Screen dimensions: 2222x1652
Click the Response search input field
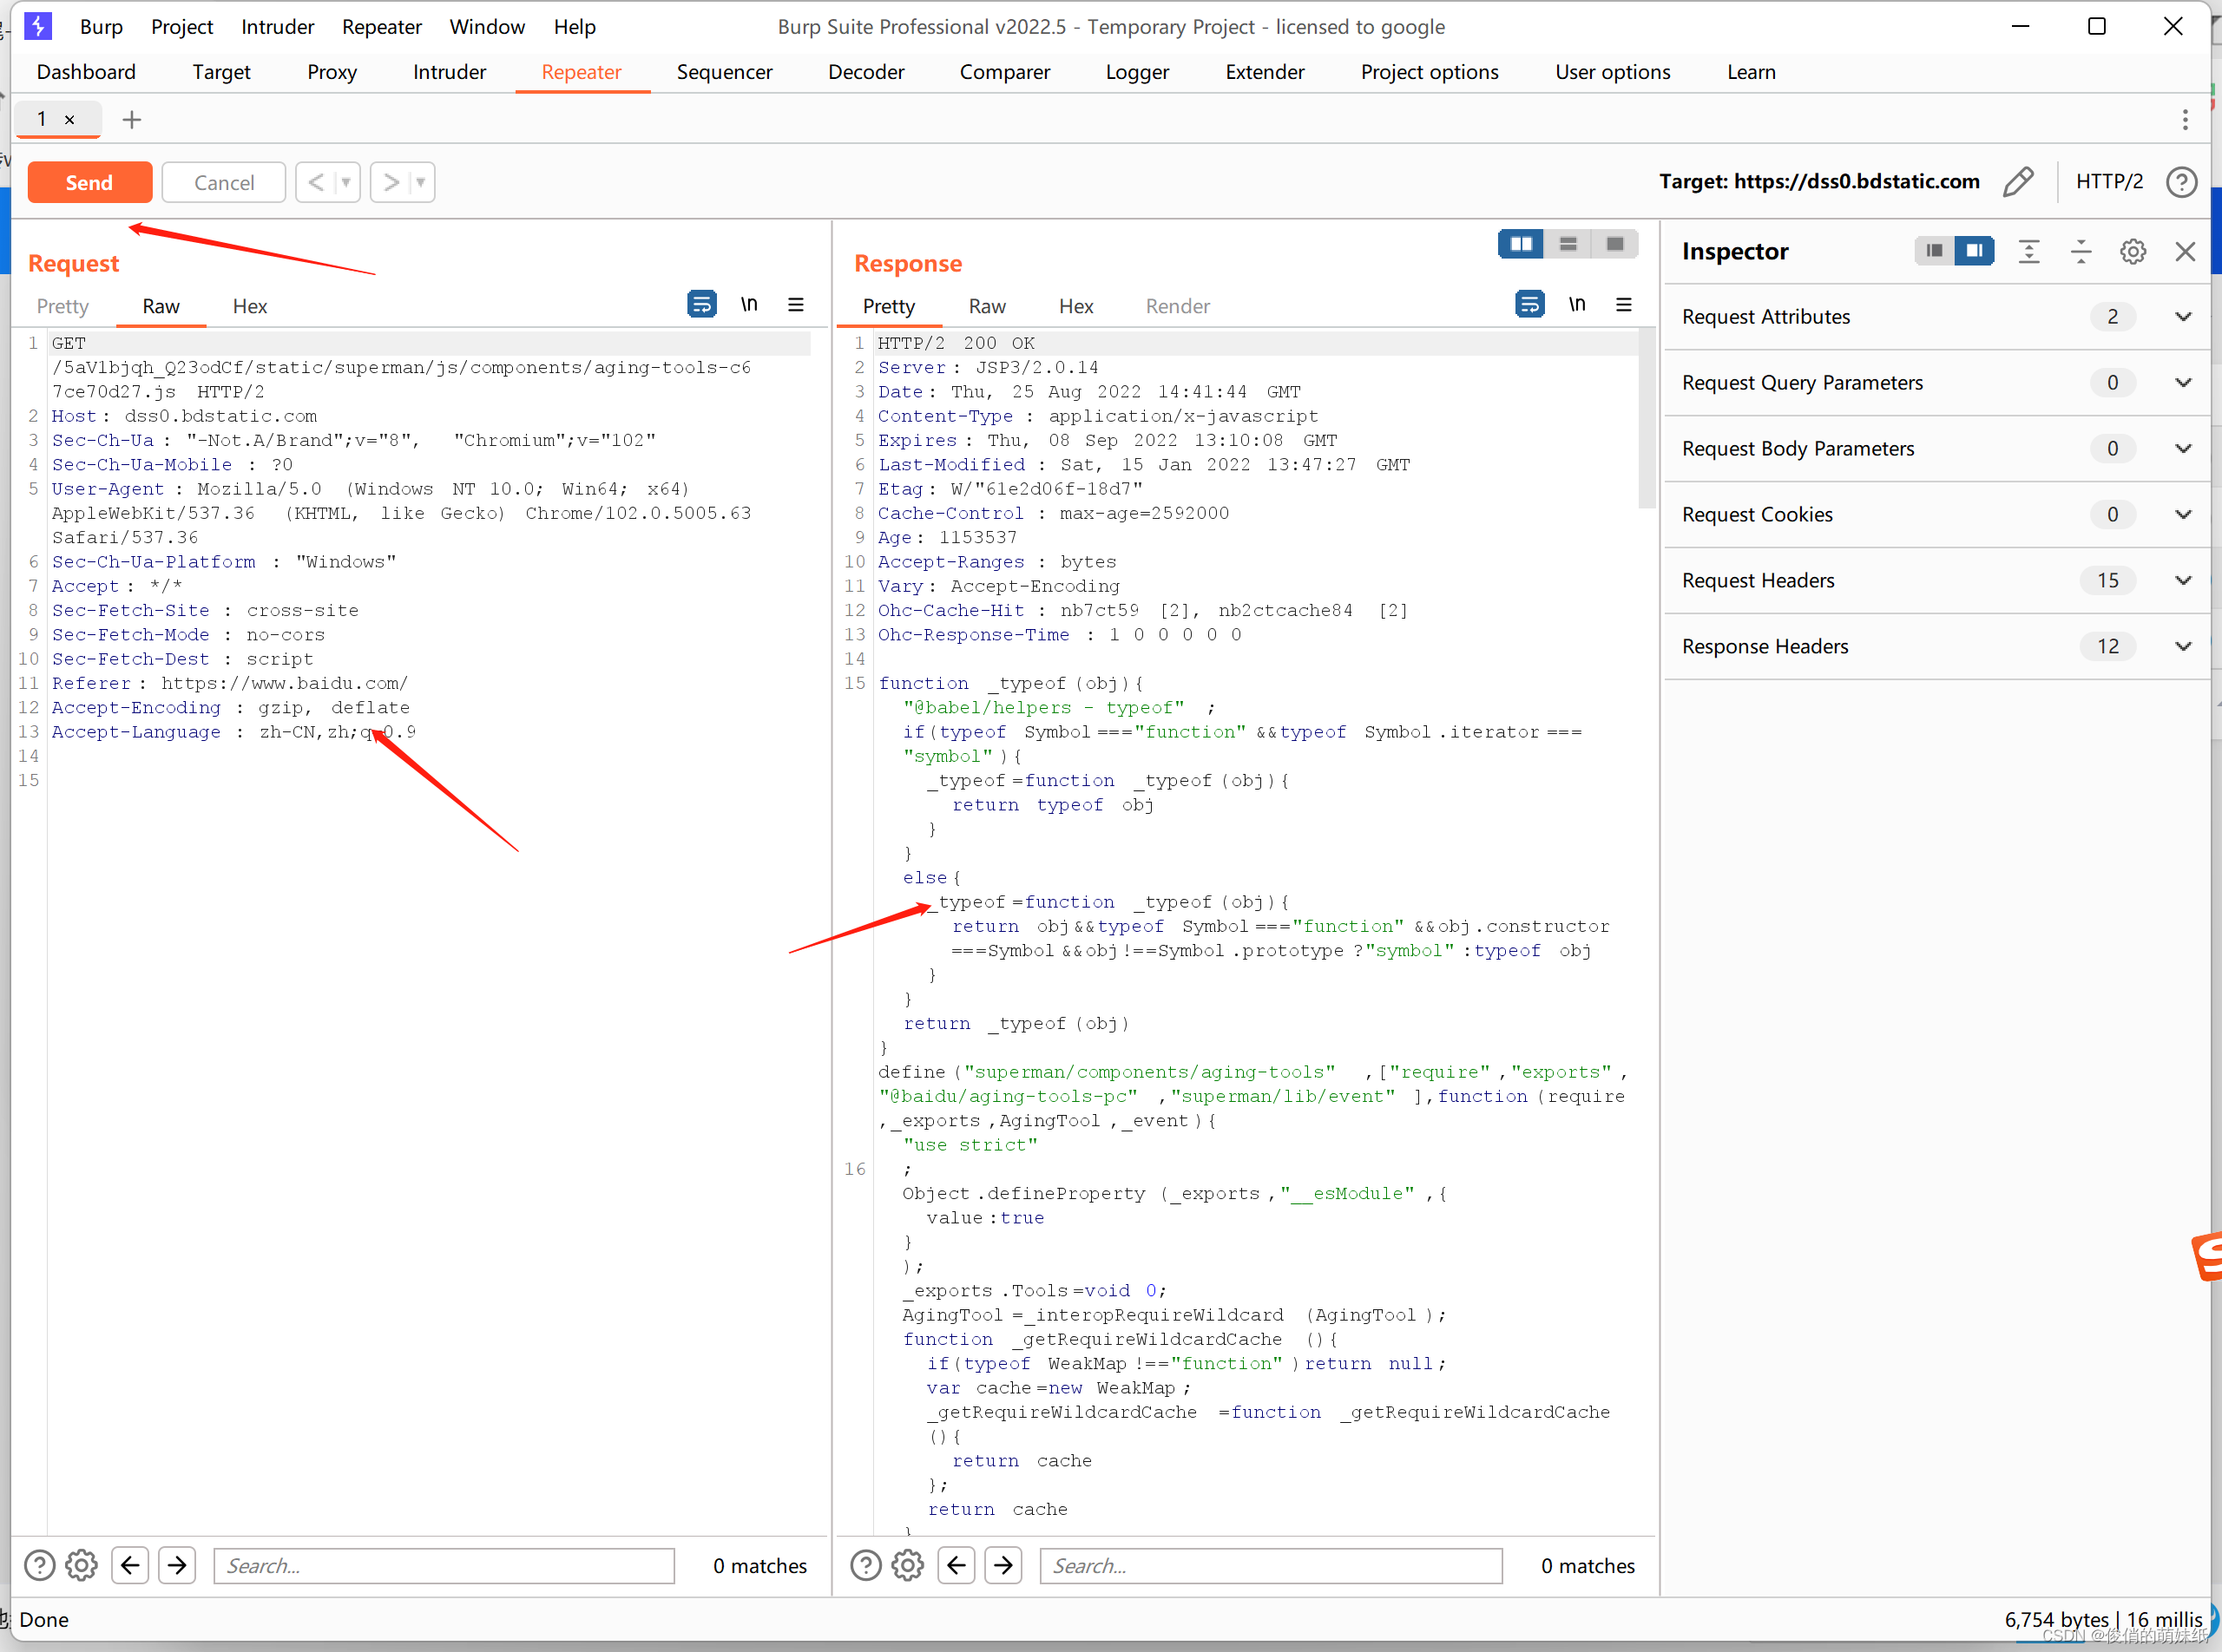[x=1271, y=1565]
